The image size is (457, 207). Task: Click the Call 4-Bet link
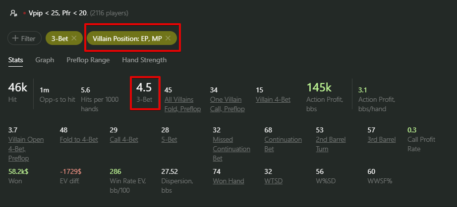click(124, 140)
